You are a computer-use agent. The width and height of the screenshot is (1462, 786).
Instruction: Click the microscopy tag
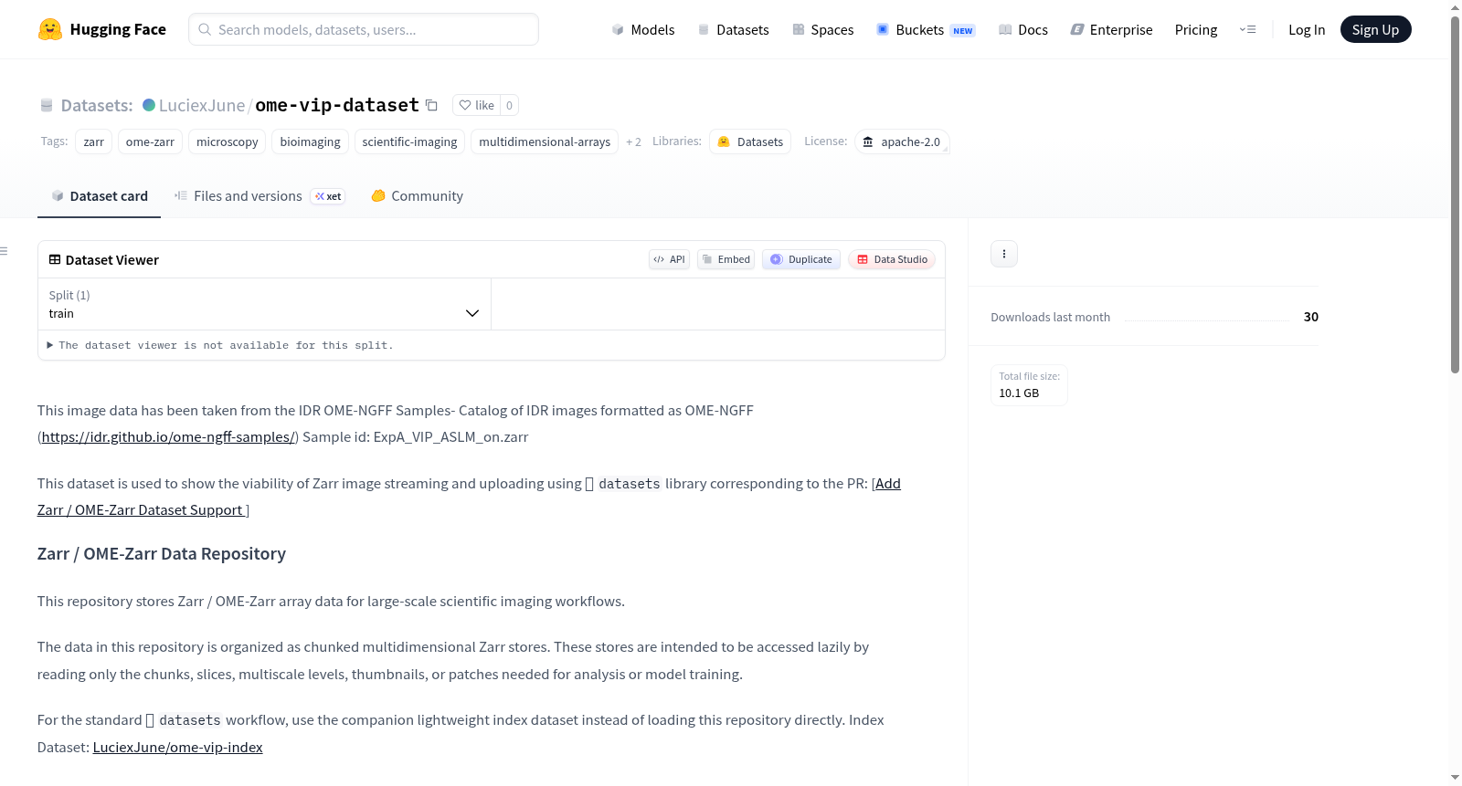pyautogui.click(x=227, y=141)
